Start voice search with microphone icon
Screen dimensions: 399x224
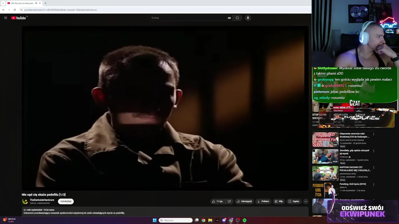coord(248,18)
